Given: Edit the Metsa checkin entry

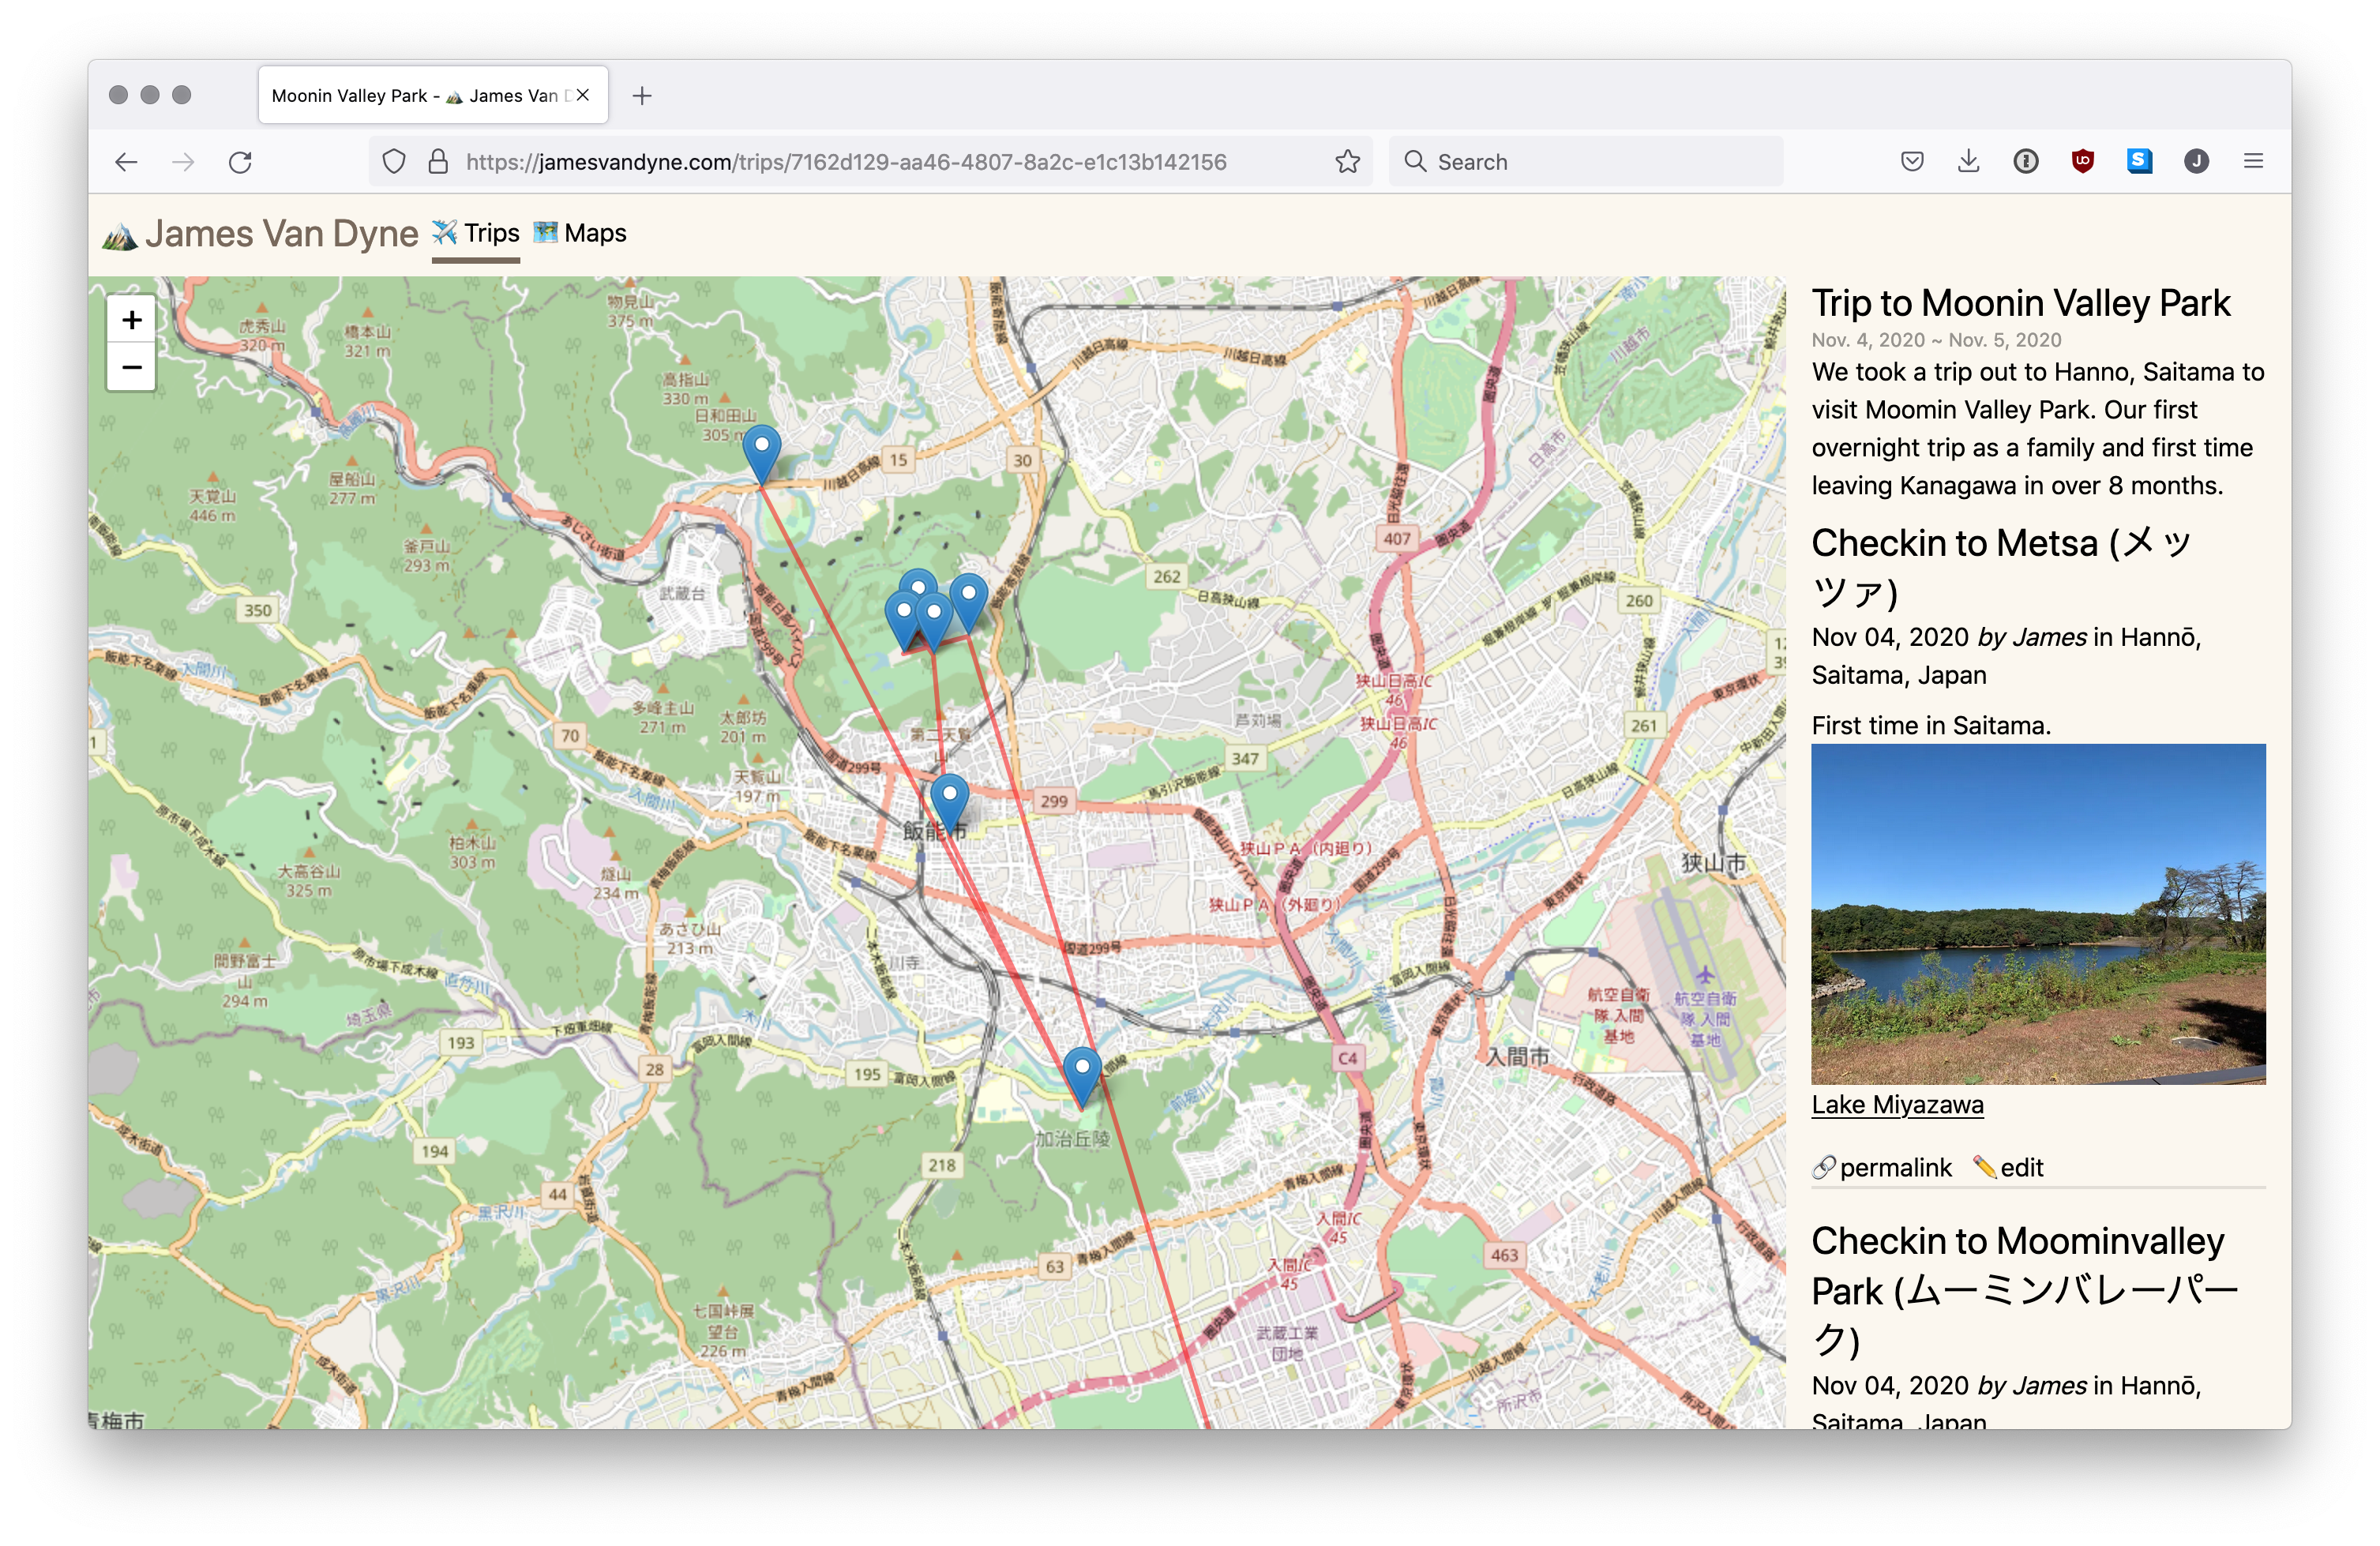Looking at the screenshot, I should (x=2009, y=1167).
